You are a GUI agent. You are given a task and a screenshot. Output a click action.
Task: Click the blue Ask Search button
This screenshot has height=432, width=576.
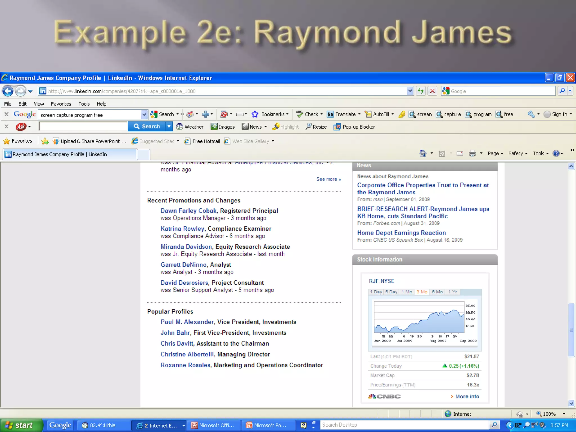click(x=147, y=127)
